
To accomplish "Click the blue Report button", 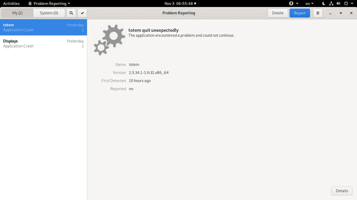I will click(300, 13).
